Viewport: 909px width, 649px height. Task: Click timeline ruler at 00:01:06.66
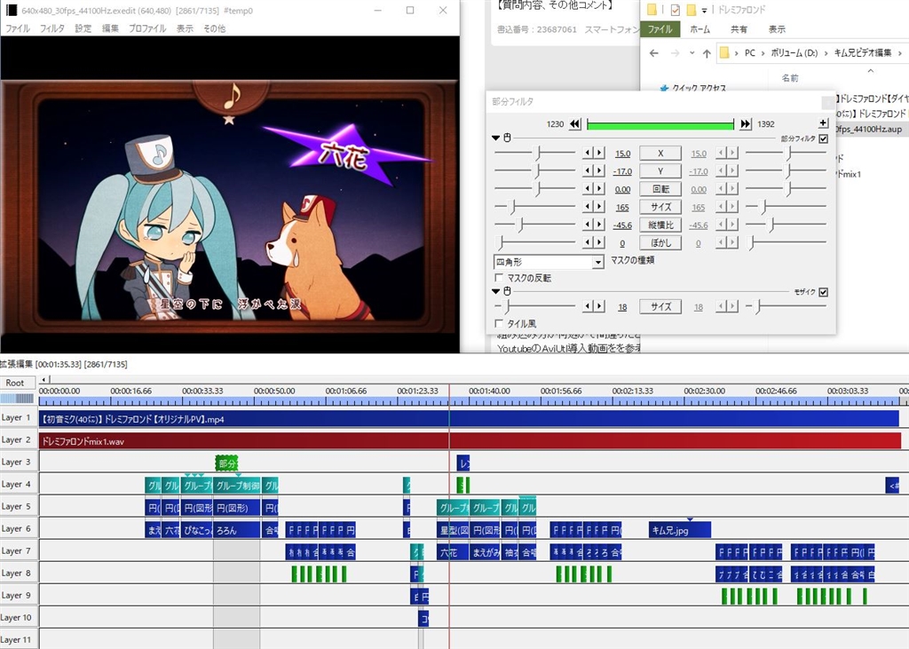pos(345,391)
